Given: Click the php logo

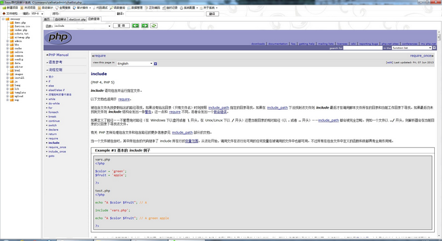Looking at the screenshot, I should click(58, 37).
